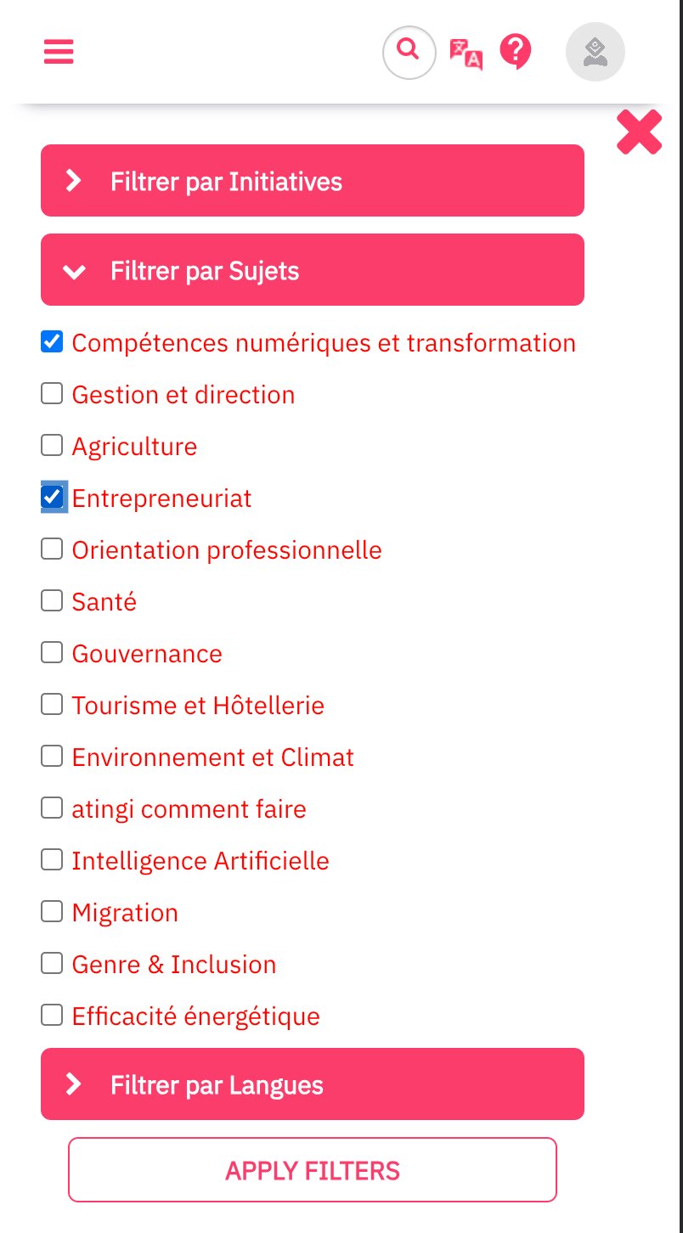Expand the Filtrer par Initiatives section

[x=313, y=181]
